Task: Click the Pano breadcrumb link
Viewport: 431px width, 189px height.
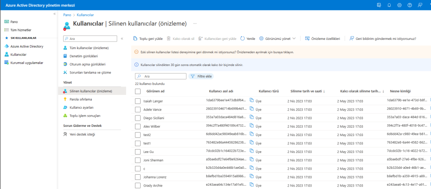Action: tap(67, 15)
